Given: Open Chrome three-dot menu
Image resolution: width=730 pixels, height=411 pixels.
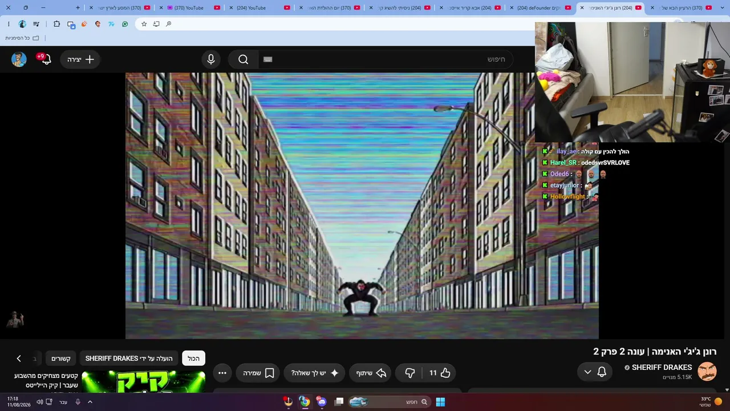Looking at the screenshot, I should (x=9, y=24).
